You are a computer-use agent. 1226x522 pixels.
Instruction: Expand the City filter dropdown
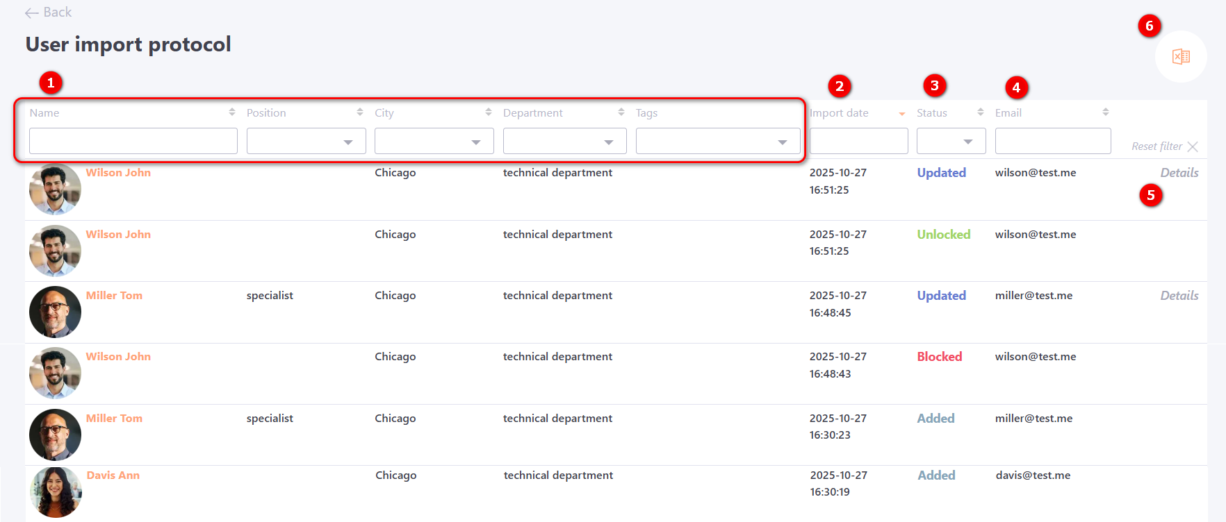434,142
